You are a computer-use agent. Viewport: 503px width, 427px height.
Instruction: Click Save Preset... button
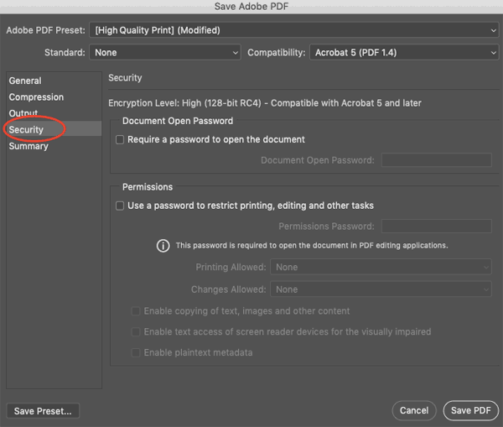click(43, 411)
